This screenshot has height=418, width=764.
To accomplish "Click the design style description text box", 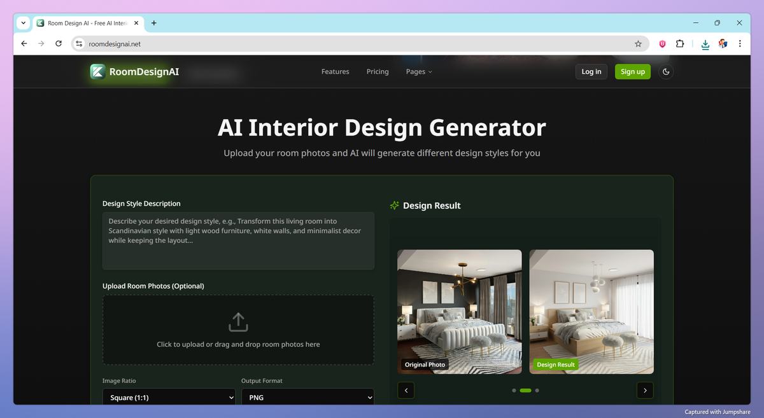I will click(238, 240).
